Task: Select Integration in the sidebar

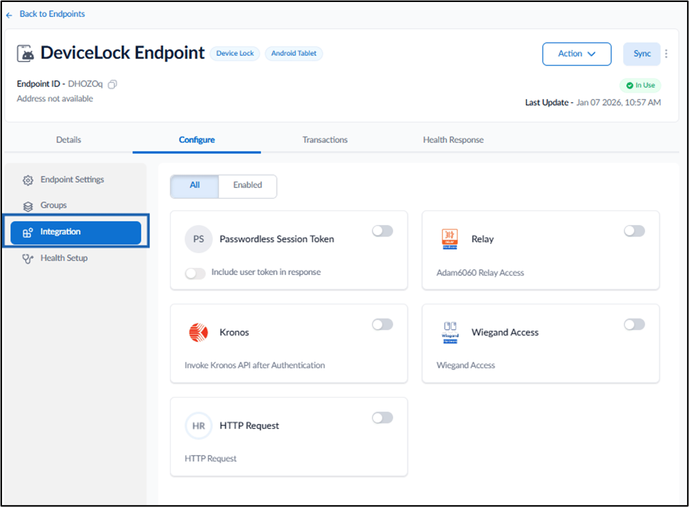Action: pyautogui.click(x=76, y=232)
